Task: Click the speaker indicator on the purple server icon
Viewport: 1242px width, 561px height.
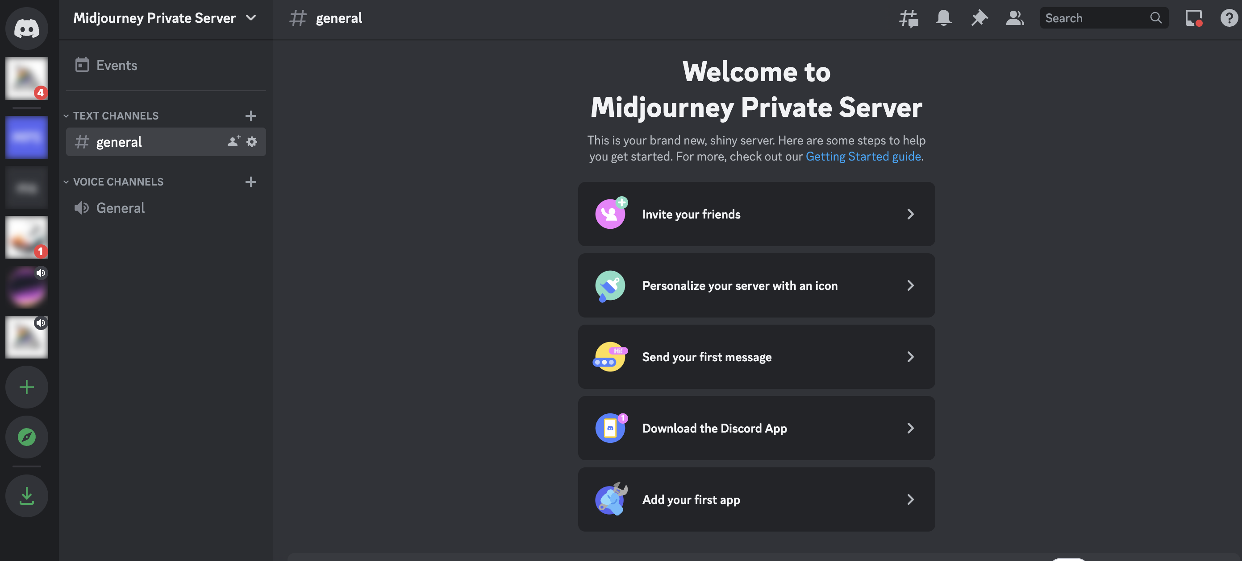Action: coord(41,272)
